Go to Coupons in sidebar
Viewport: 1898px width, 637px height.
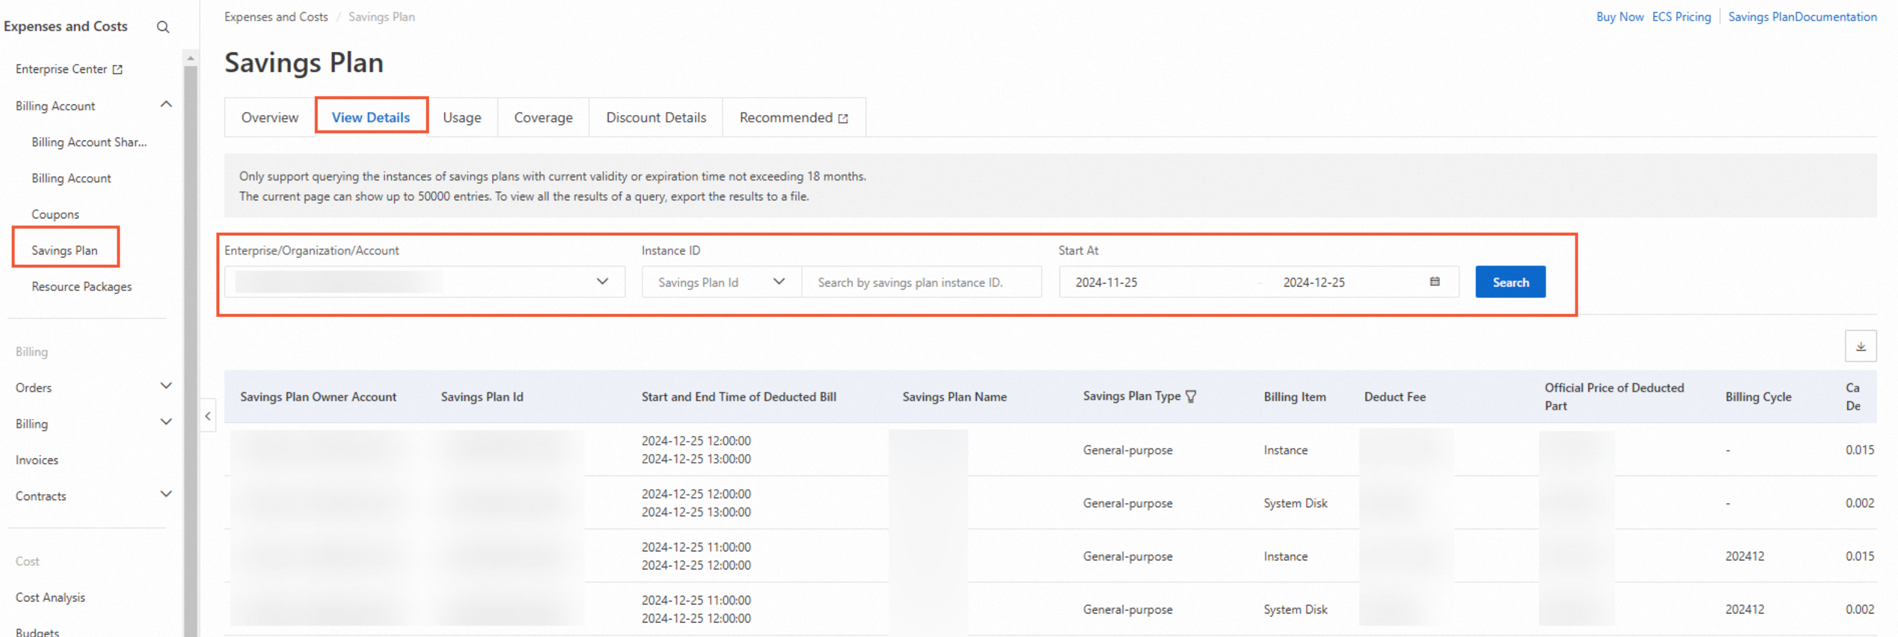[x=56, y=214]
